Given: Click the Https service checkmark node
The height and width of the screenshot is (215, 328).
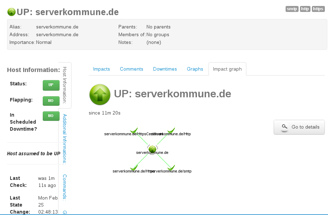Looking at the screenshot, I should pos(134,168).
